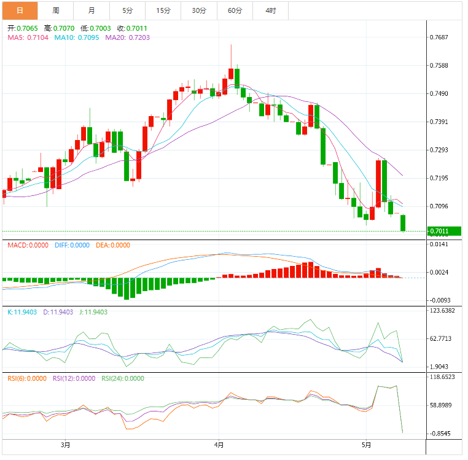468x460 pixels.
Task: Click the 0.7391 price axis label
Action: (439, 122)
